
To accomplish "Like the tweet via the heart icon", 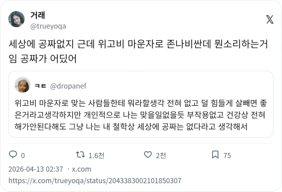I will tap(148, 155).
